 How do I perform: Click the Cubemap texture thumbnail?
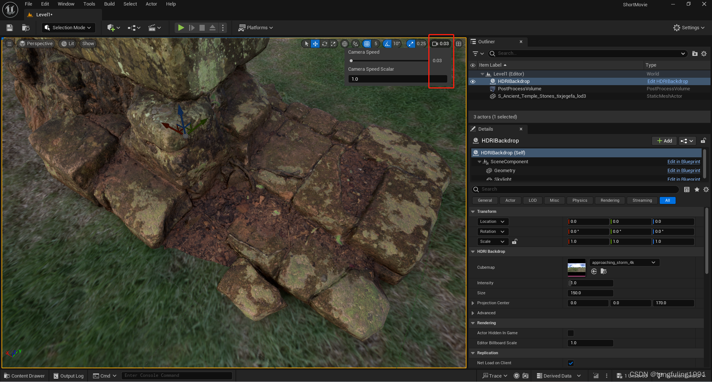[577, 268]
